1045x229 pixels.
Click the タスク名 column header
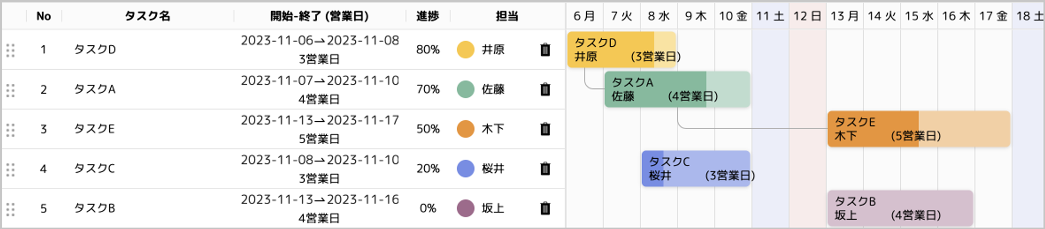coord(147,16)
